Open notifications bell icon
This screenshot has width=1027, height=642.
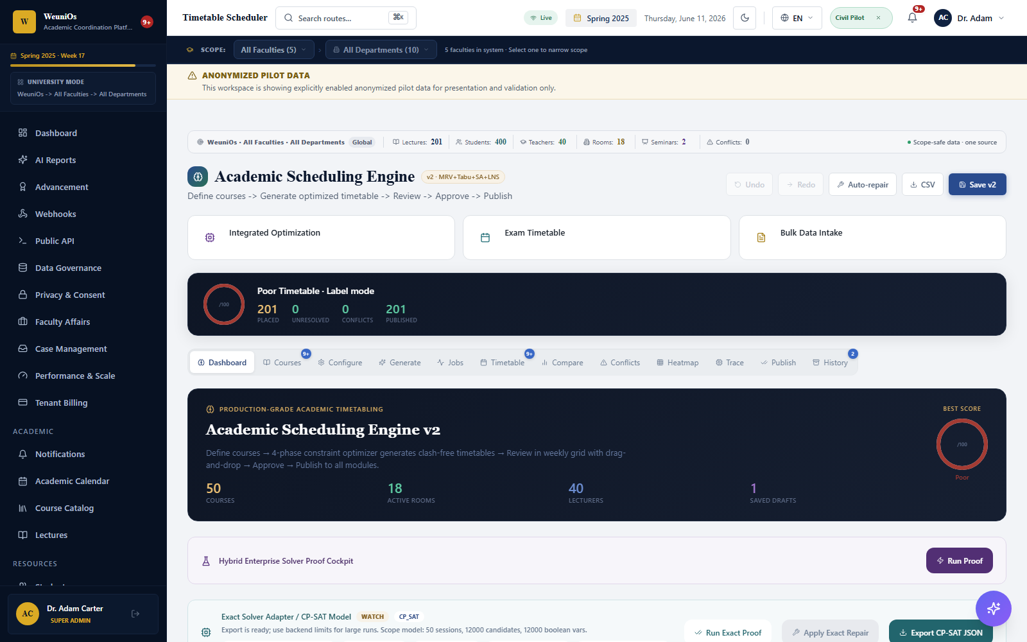912,18
